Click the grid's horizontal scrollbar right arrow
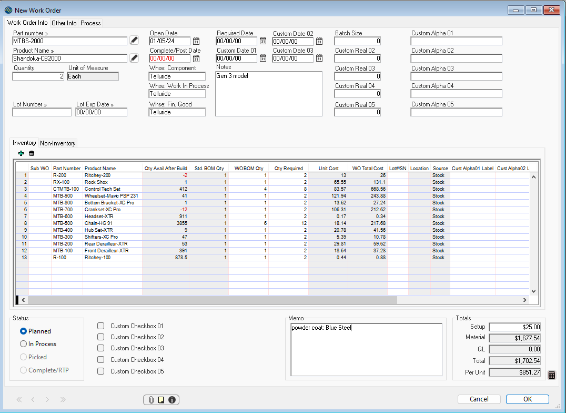566x413 pixels. 525,299
